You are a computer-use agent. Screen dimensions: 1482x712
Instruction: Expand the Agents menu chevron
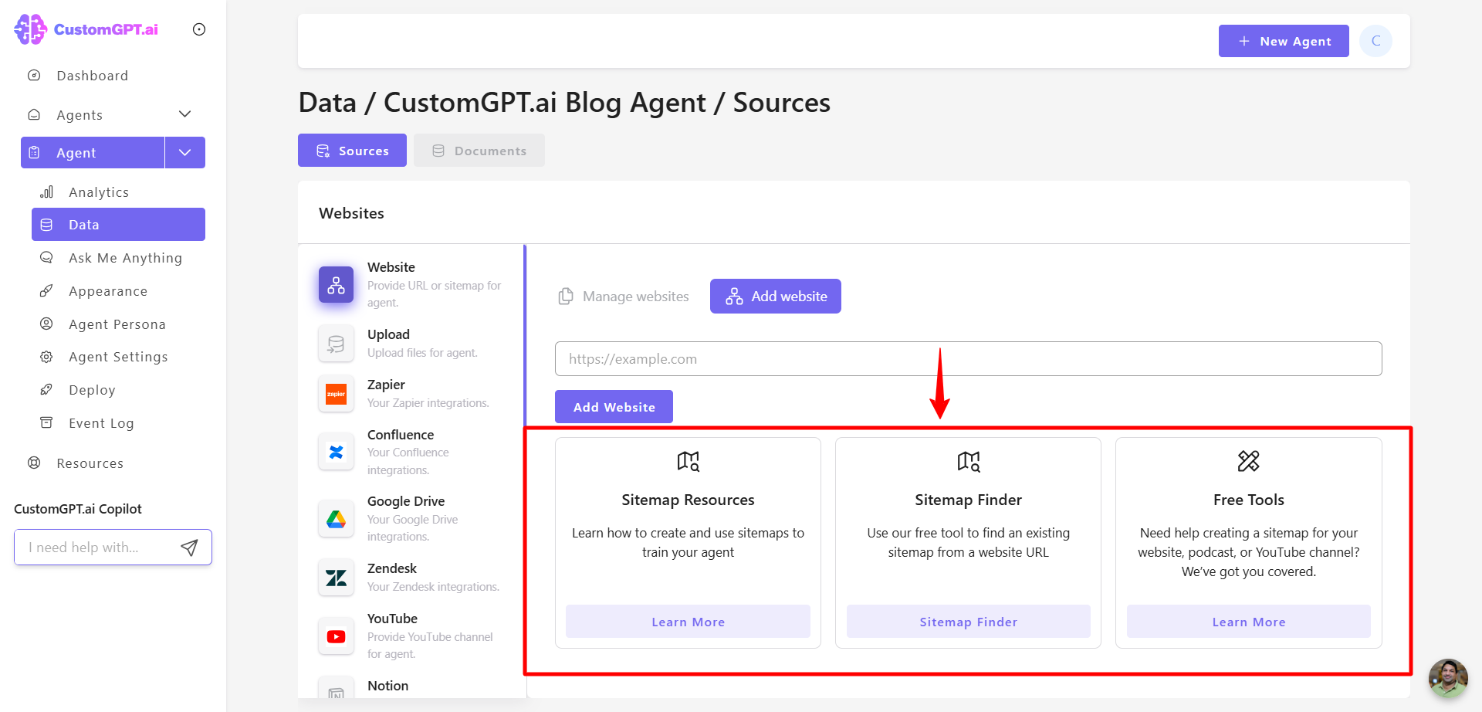click(x=185, y=114)
